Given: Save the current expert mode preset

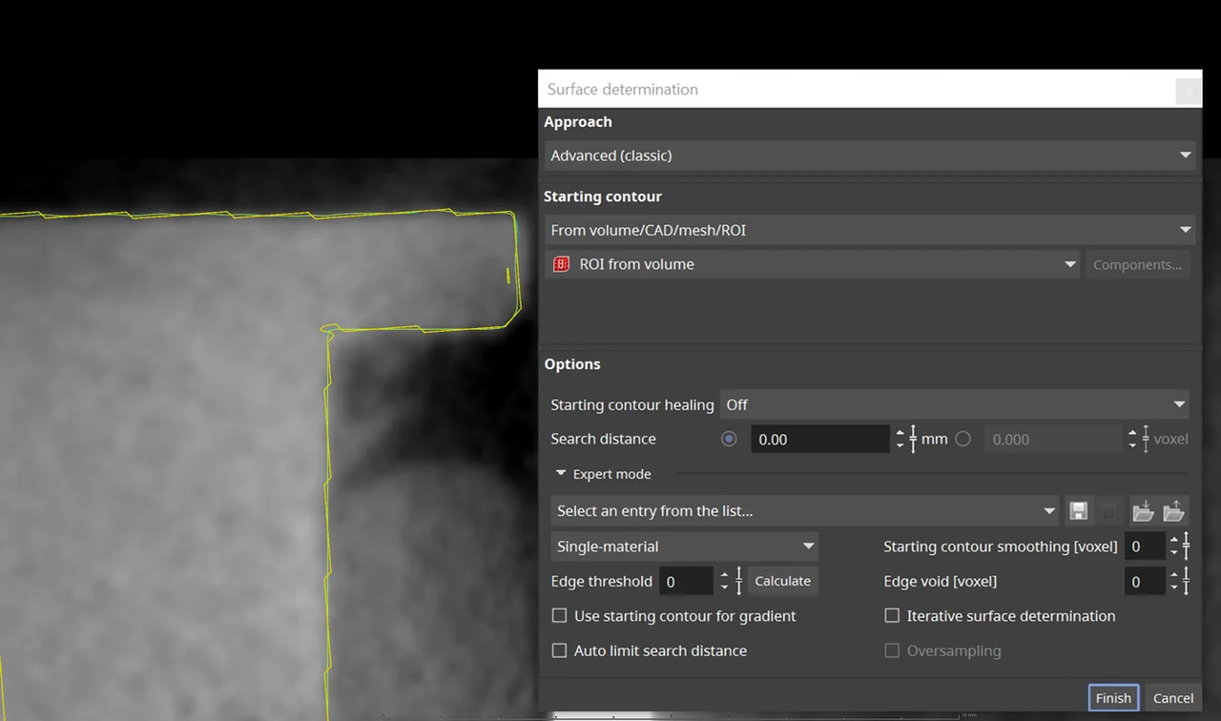Looking at the screenshot, I should [x=1078, y=511].
